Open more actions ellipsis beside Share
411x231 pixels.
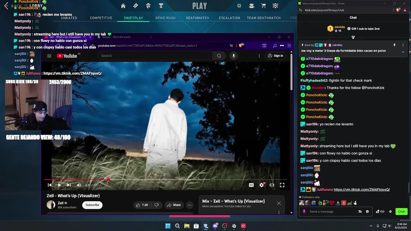coord(189,205)
